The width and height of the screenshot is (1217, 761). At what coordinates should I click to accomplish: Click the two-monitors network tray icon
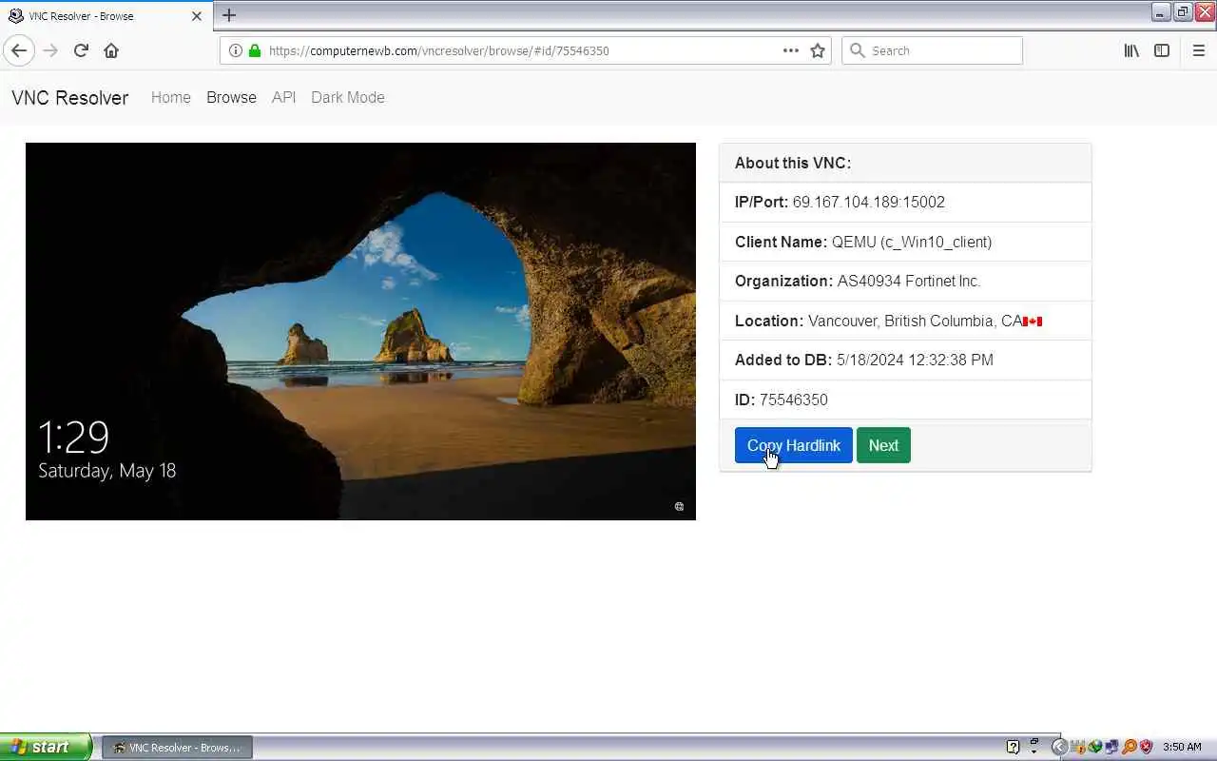pyautogui.click(x=1111, y=748)
